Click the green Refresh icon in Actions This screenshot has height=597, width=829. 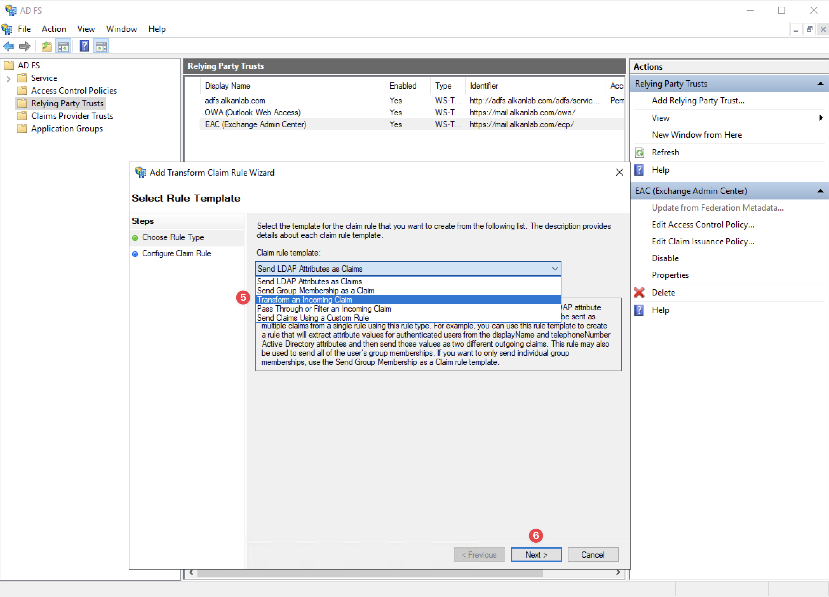tap(639, 152)
